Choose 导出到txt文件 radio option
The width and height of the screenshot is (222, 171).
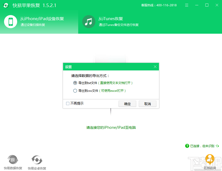(75, 83)
